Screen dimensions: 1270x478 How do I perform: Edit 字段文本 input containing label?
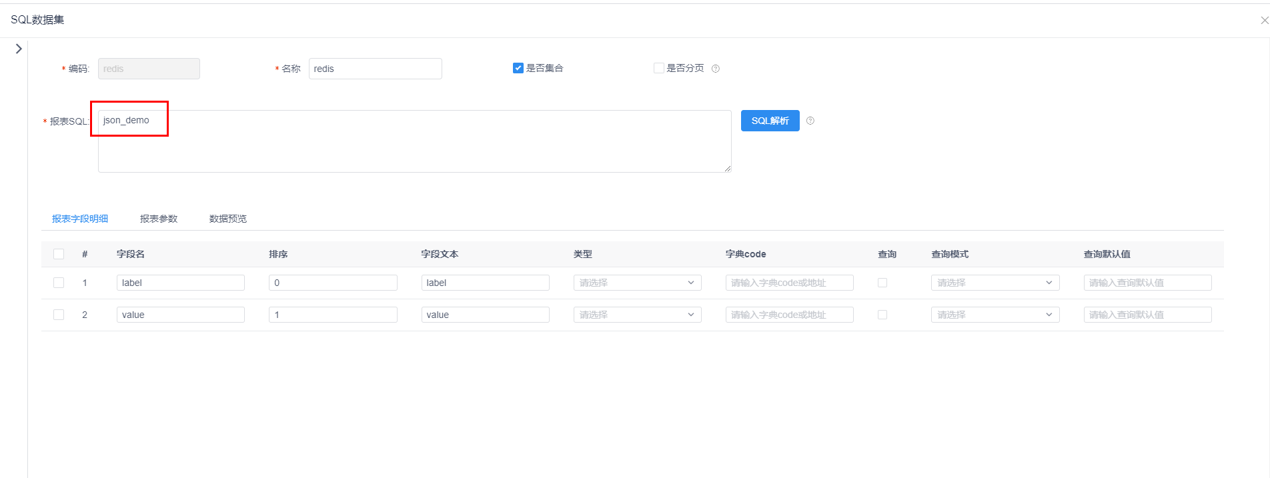click(x=486, y=283)
